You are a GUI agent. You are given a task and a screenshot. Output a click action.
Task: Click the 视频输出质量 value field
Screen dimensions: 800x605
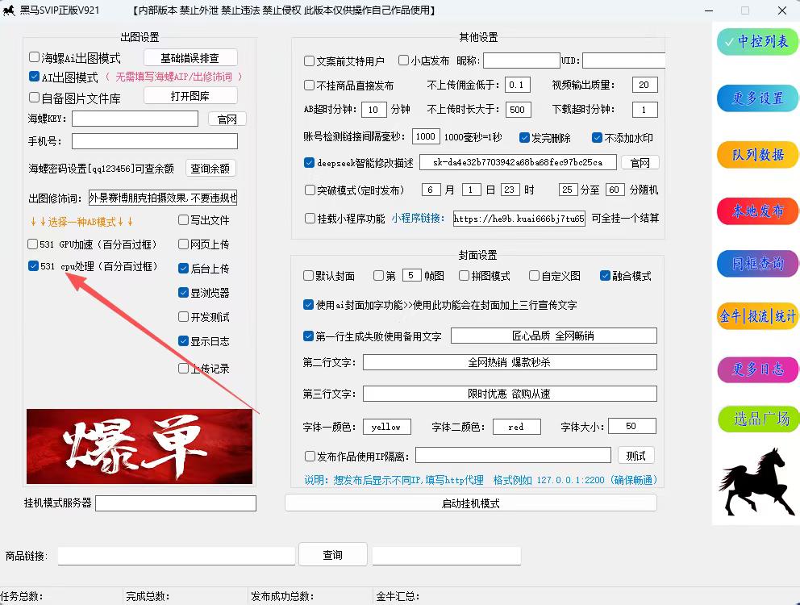[644, 85]
